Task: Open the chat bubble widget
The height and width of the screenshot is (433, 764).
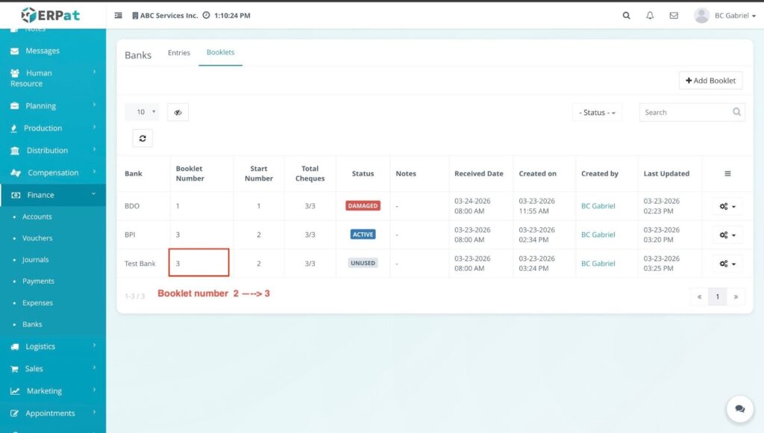Action: 739,409
